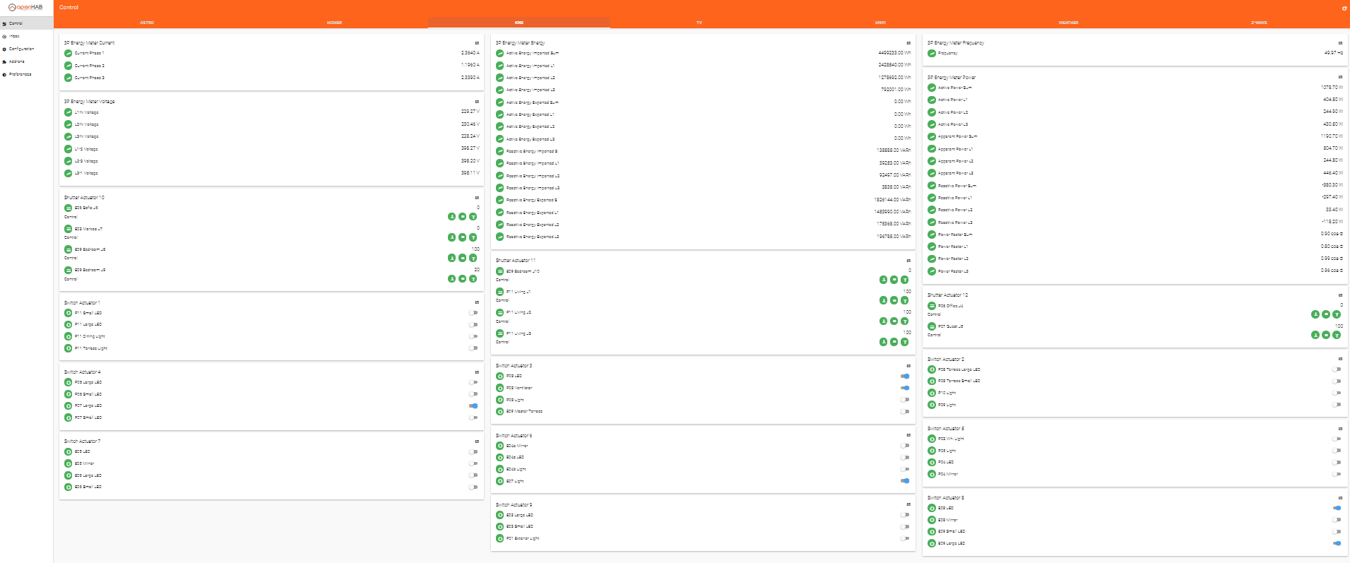Viewport: 1350px width, 563px height.
Task: Open the 3P Energy Meter Power card menu
Action: (x=1340, y=77)
